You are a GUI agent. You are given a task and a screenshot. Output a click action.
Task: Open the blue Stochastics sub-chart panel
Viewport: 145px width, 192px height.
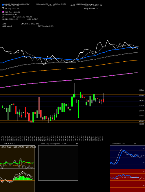127,157
